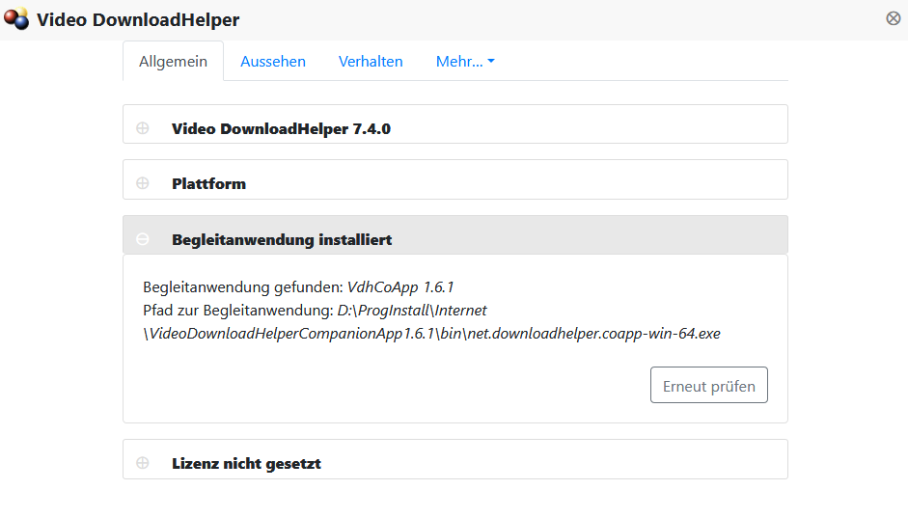Collapse the Begleitanwendung installiert section
The height and width of the screenshot is (517, 908).
(x=143, y=239)
